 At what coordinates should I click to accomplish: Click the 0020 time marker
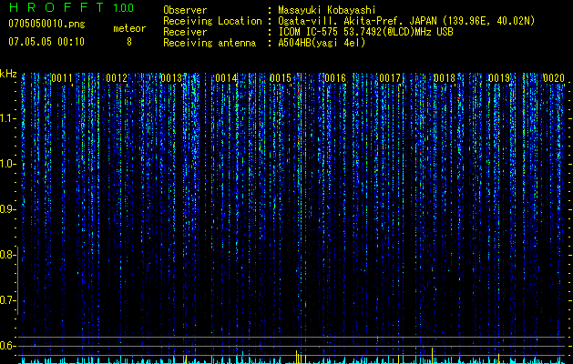554,78
